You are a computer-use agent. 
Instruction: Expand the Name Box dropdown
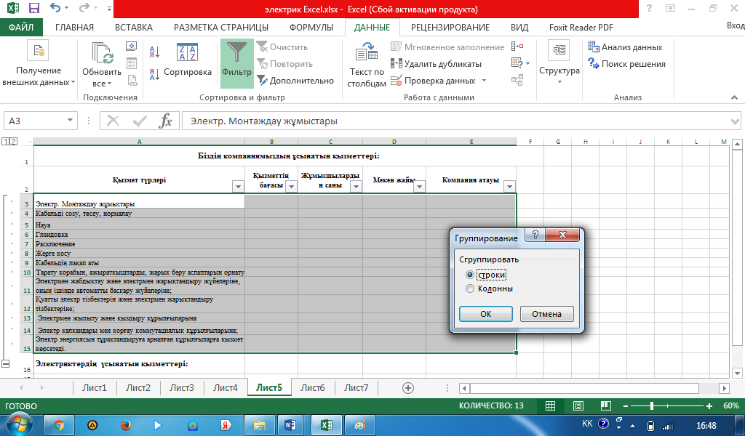(71, 121)
